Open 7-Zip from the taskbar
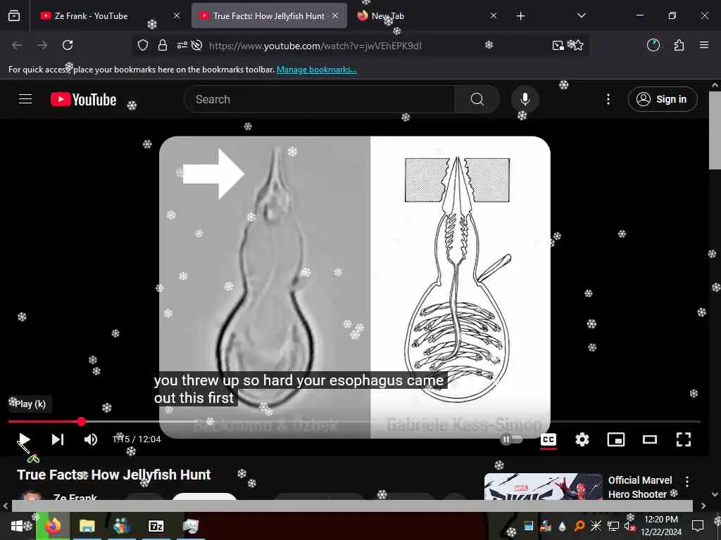 [156, 526]
